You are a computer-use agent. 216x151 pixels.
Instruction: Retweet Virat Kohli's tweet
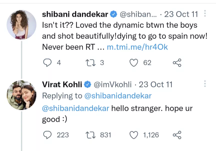pos(89,135)
